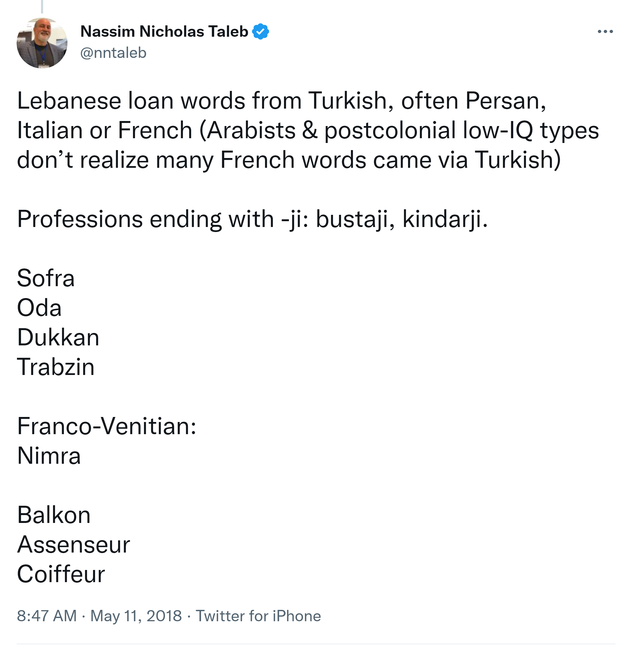The image size is (625, 654).
Task: Click the Franco-Venitian heading text
Action: pyautogui.click(x=107, y=426)
